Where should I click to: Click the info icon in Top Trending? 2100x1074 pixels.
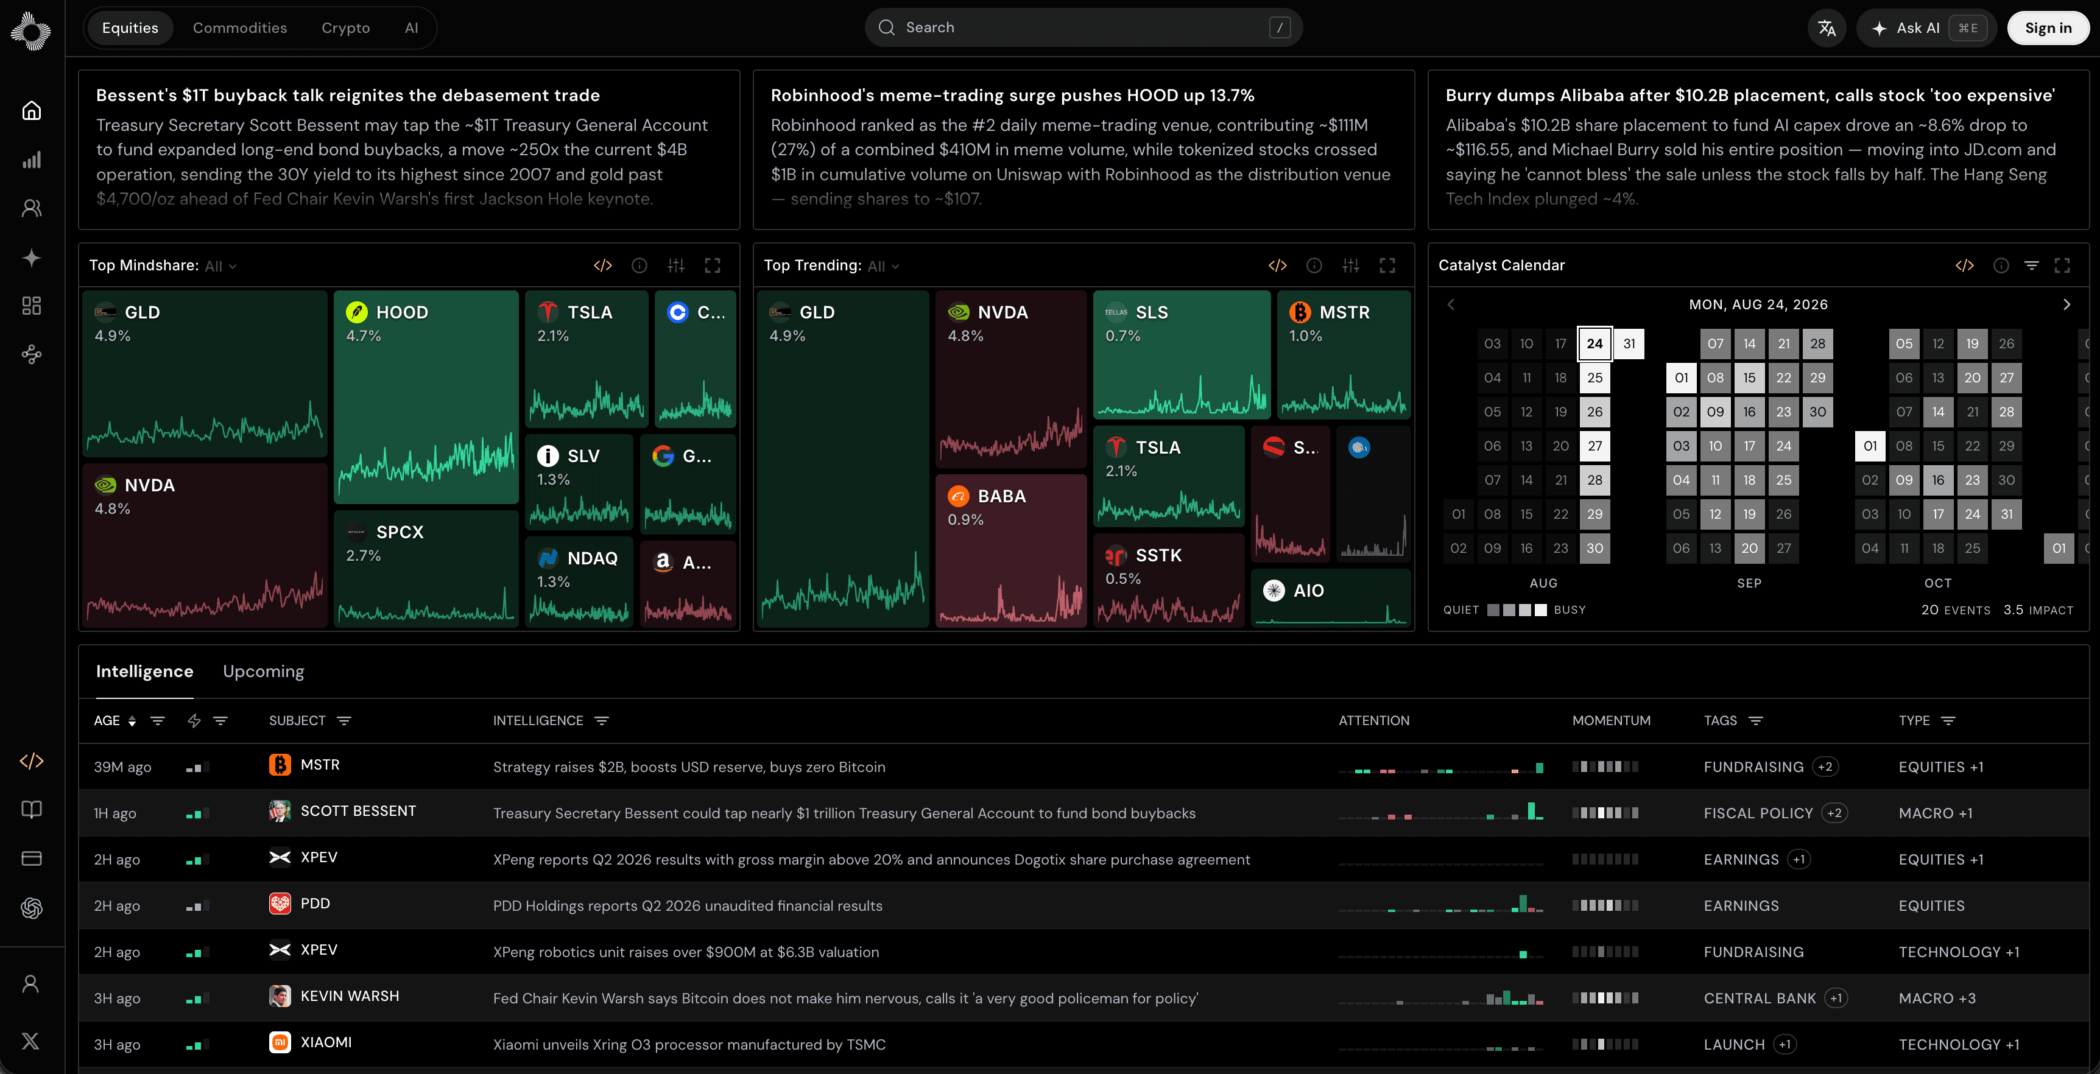coord(1314,265)
